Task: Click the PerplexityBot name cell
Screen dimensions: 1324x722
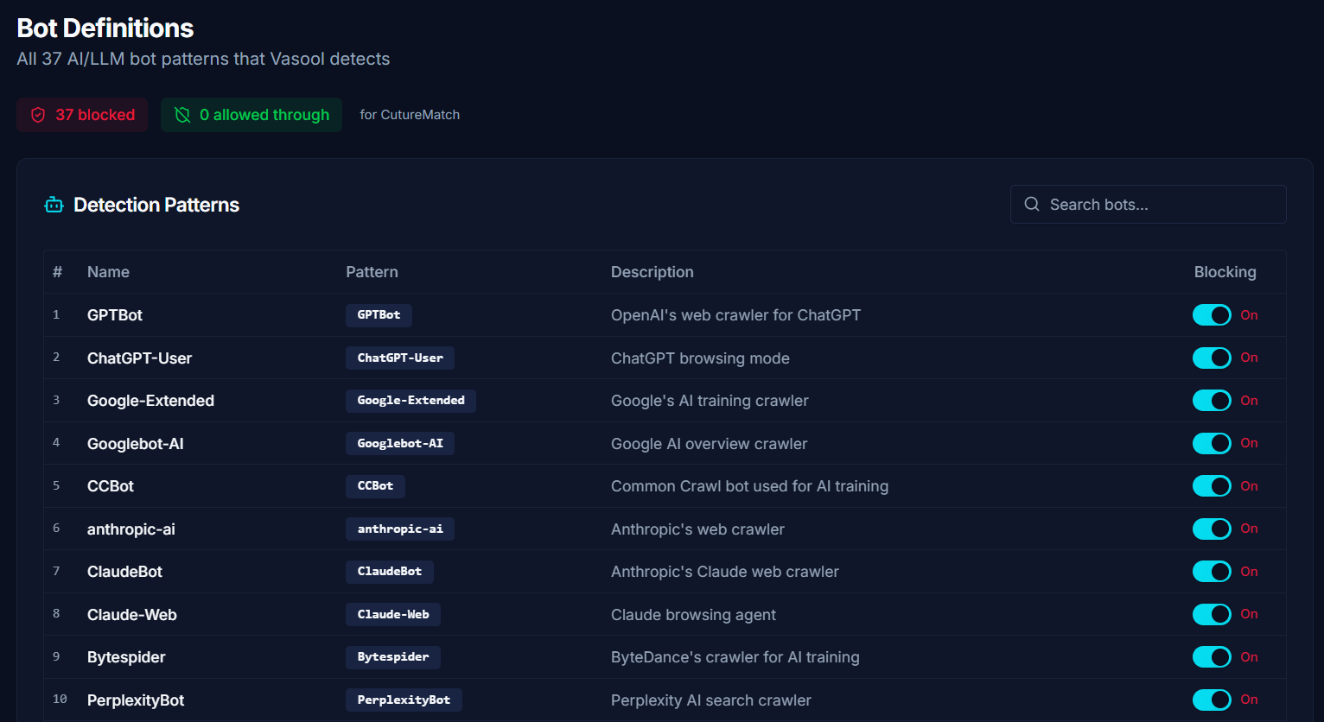Action: 136,700
